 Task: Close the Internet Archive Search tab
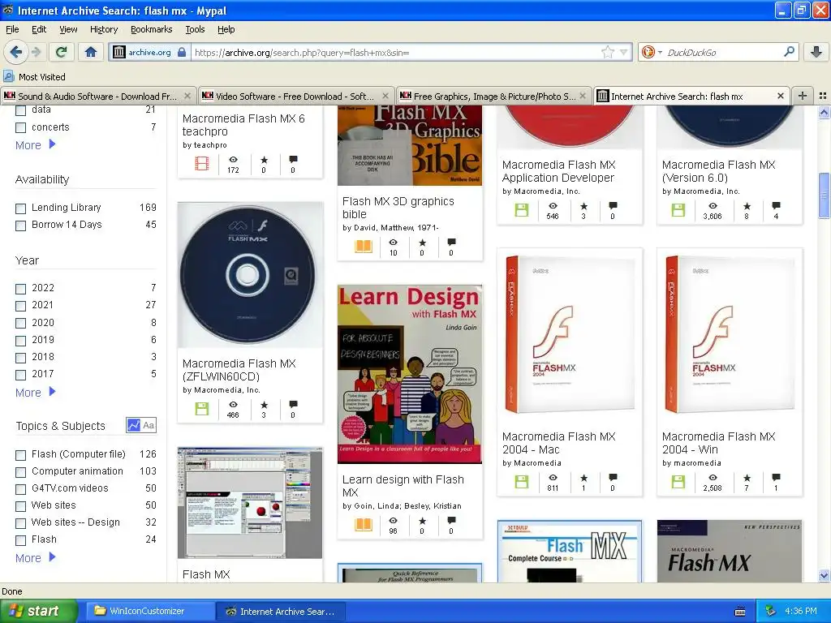780,96
